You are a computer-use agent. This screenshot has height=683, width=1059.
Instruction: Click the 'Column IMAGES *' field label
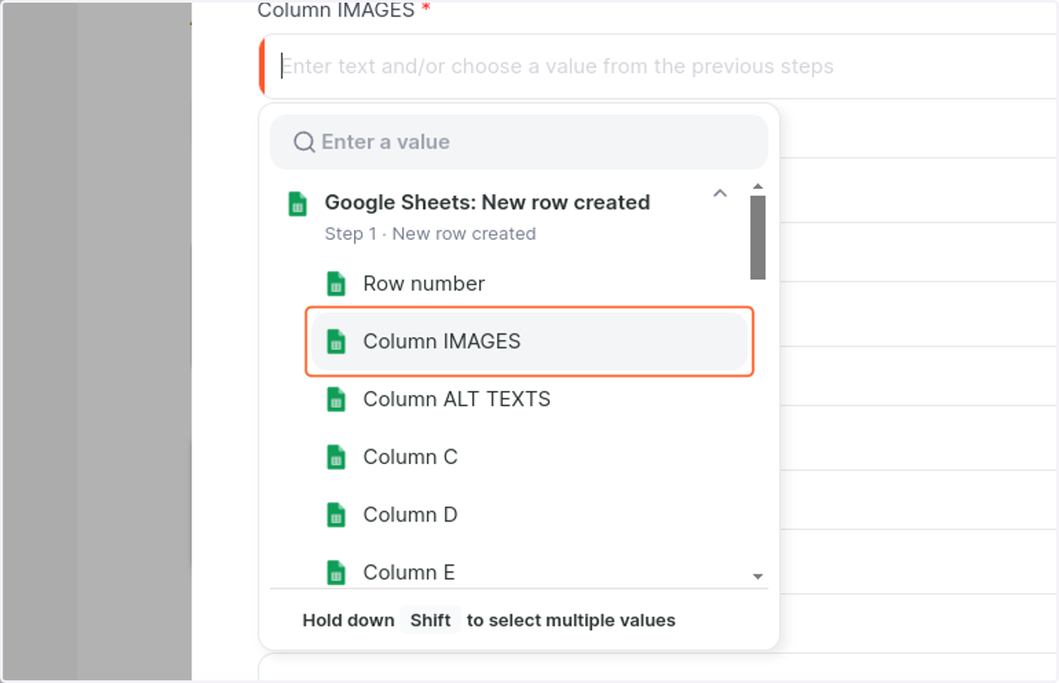[344, 11]
